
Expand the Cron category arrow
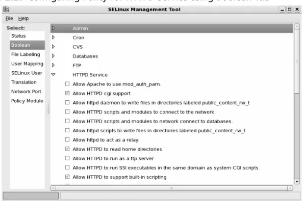(54, 37)
